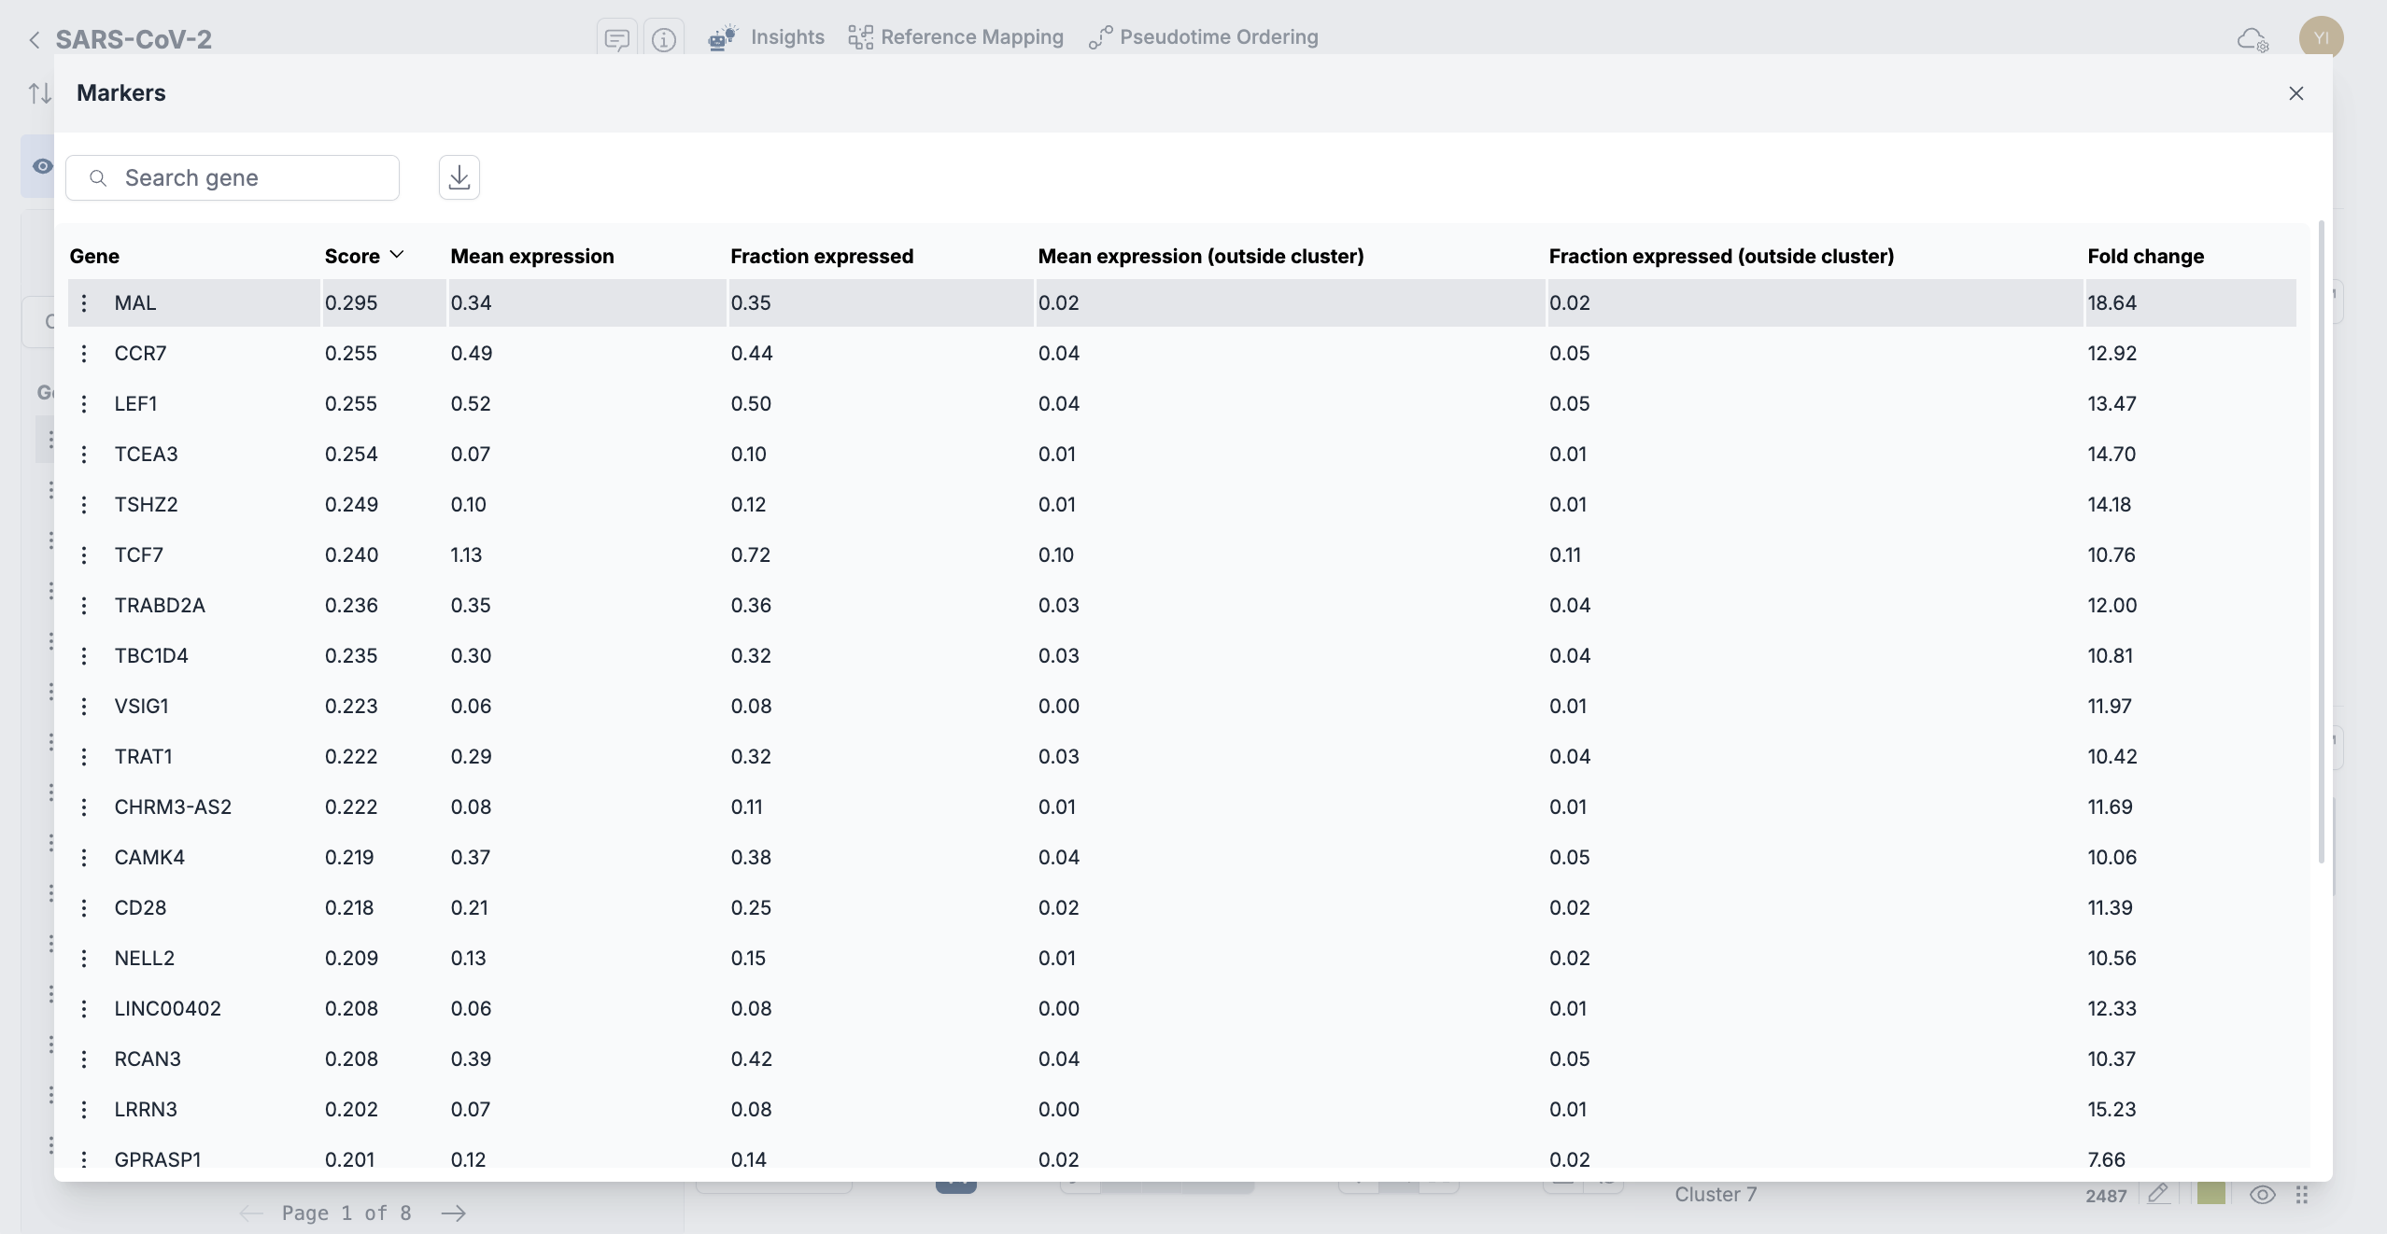This screenshot has height=1234, width=2387.
Task: Go back using the SARS-CoV-2 chevron
Action: click(x=35, y=39)
